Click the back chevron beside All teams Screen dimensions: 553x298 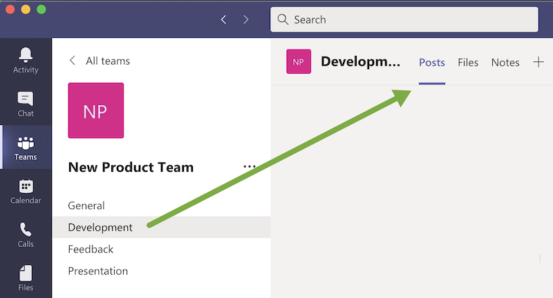tap(73, 61)
